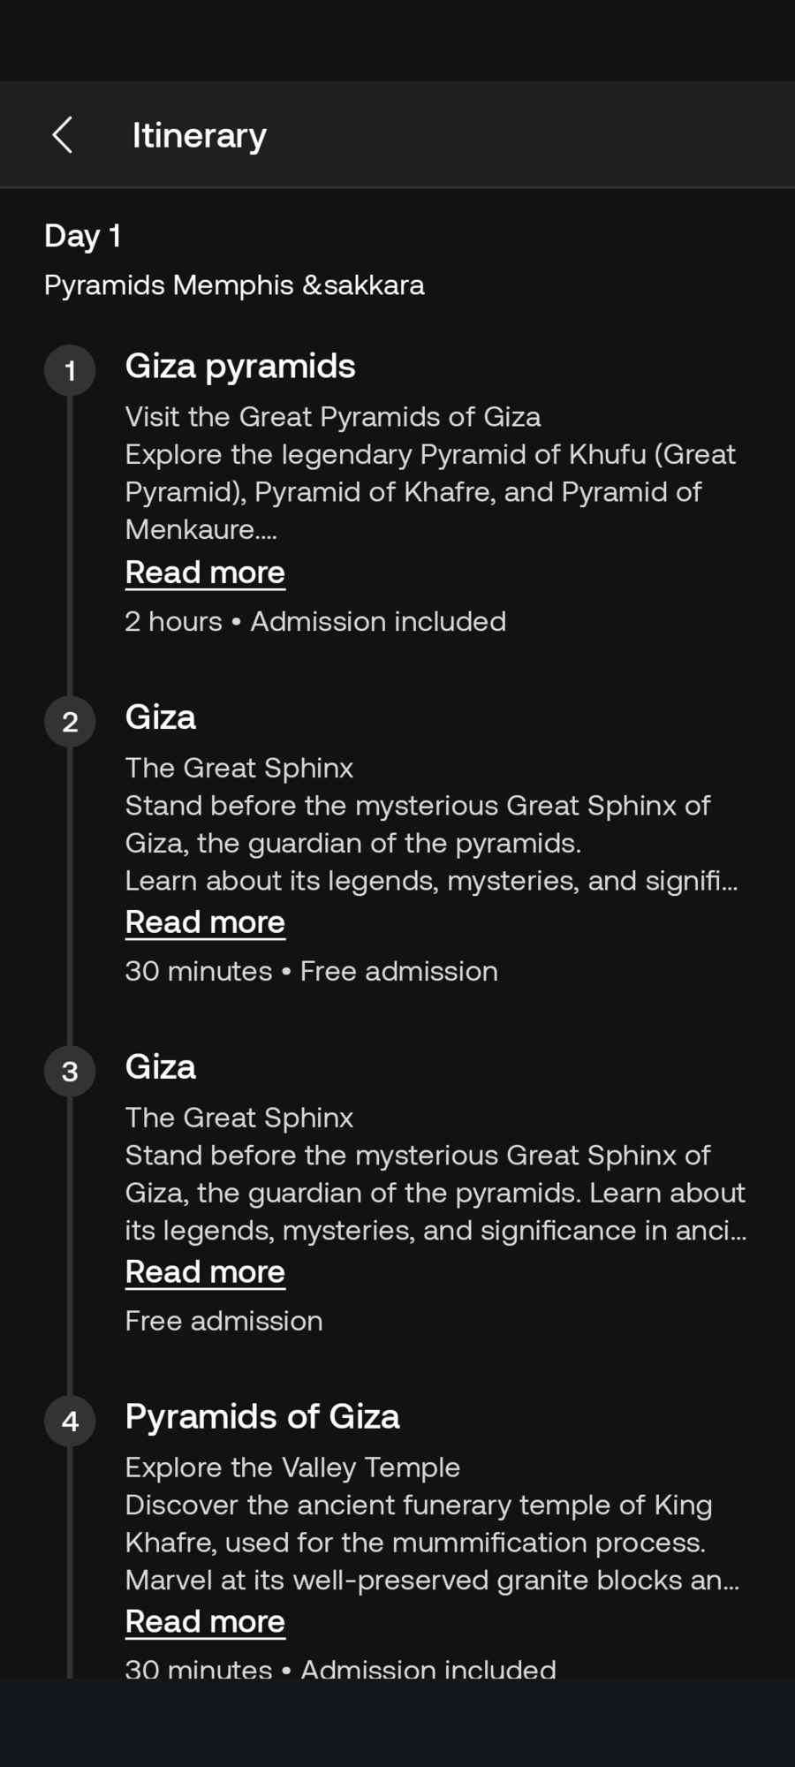Go back using the arrow icon
Screen dimensions: 795x1767
click(63, 135)
